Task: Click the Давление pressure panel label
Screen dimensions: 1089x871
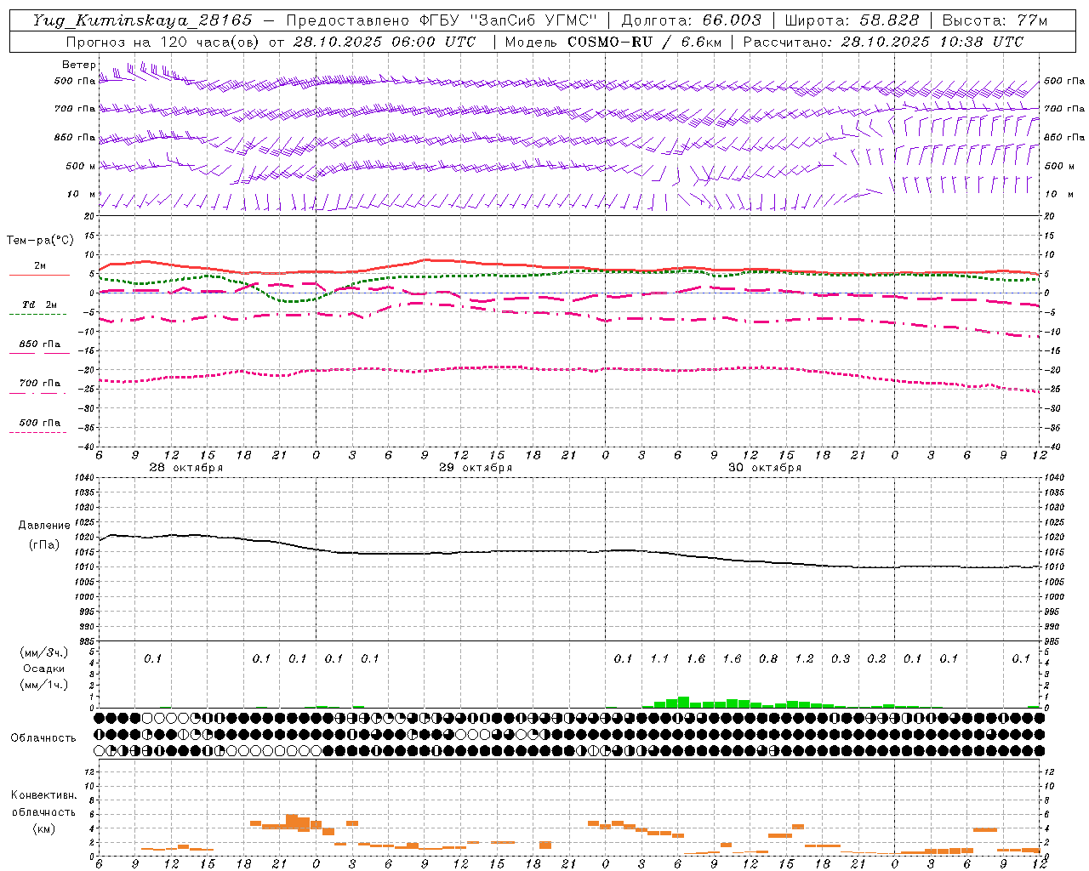Action: [x=44, y=526]
